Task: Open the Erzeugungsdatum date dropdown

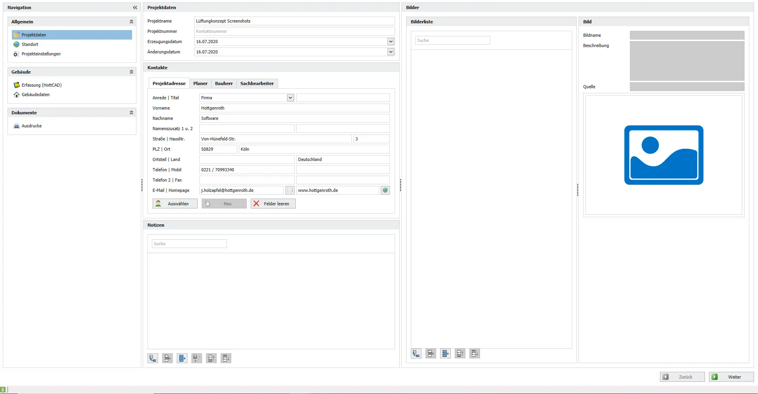Action: point(391,42)
